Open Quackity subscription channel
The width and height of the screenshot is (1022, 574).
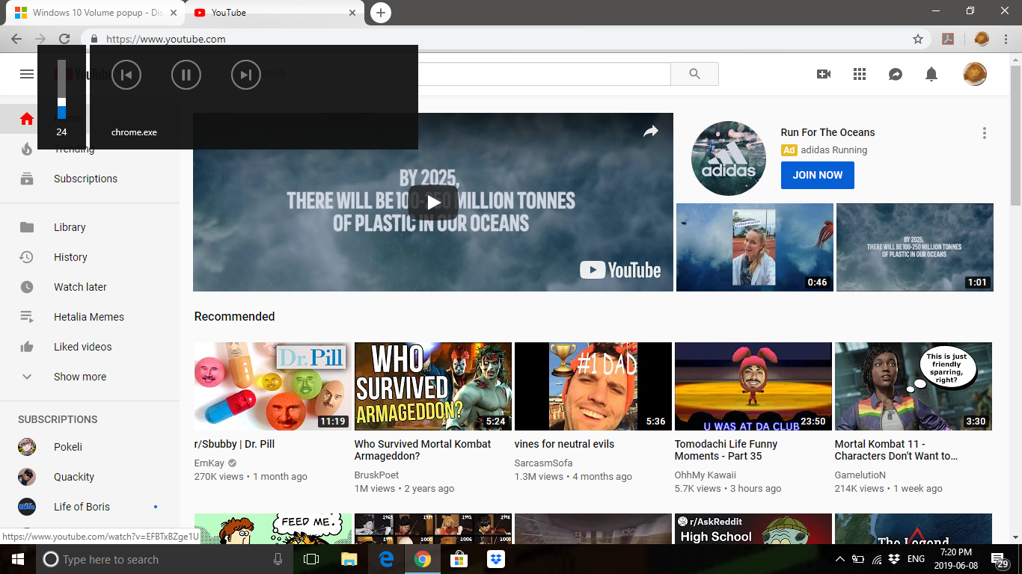90,477
